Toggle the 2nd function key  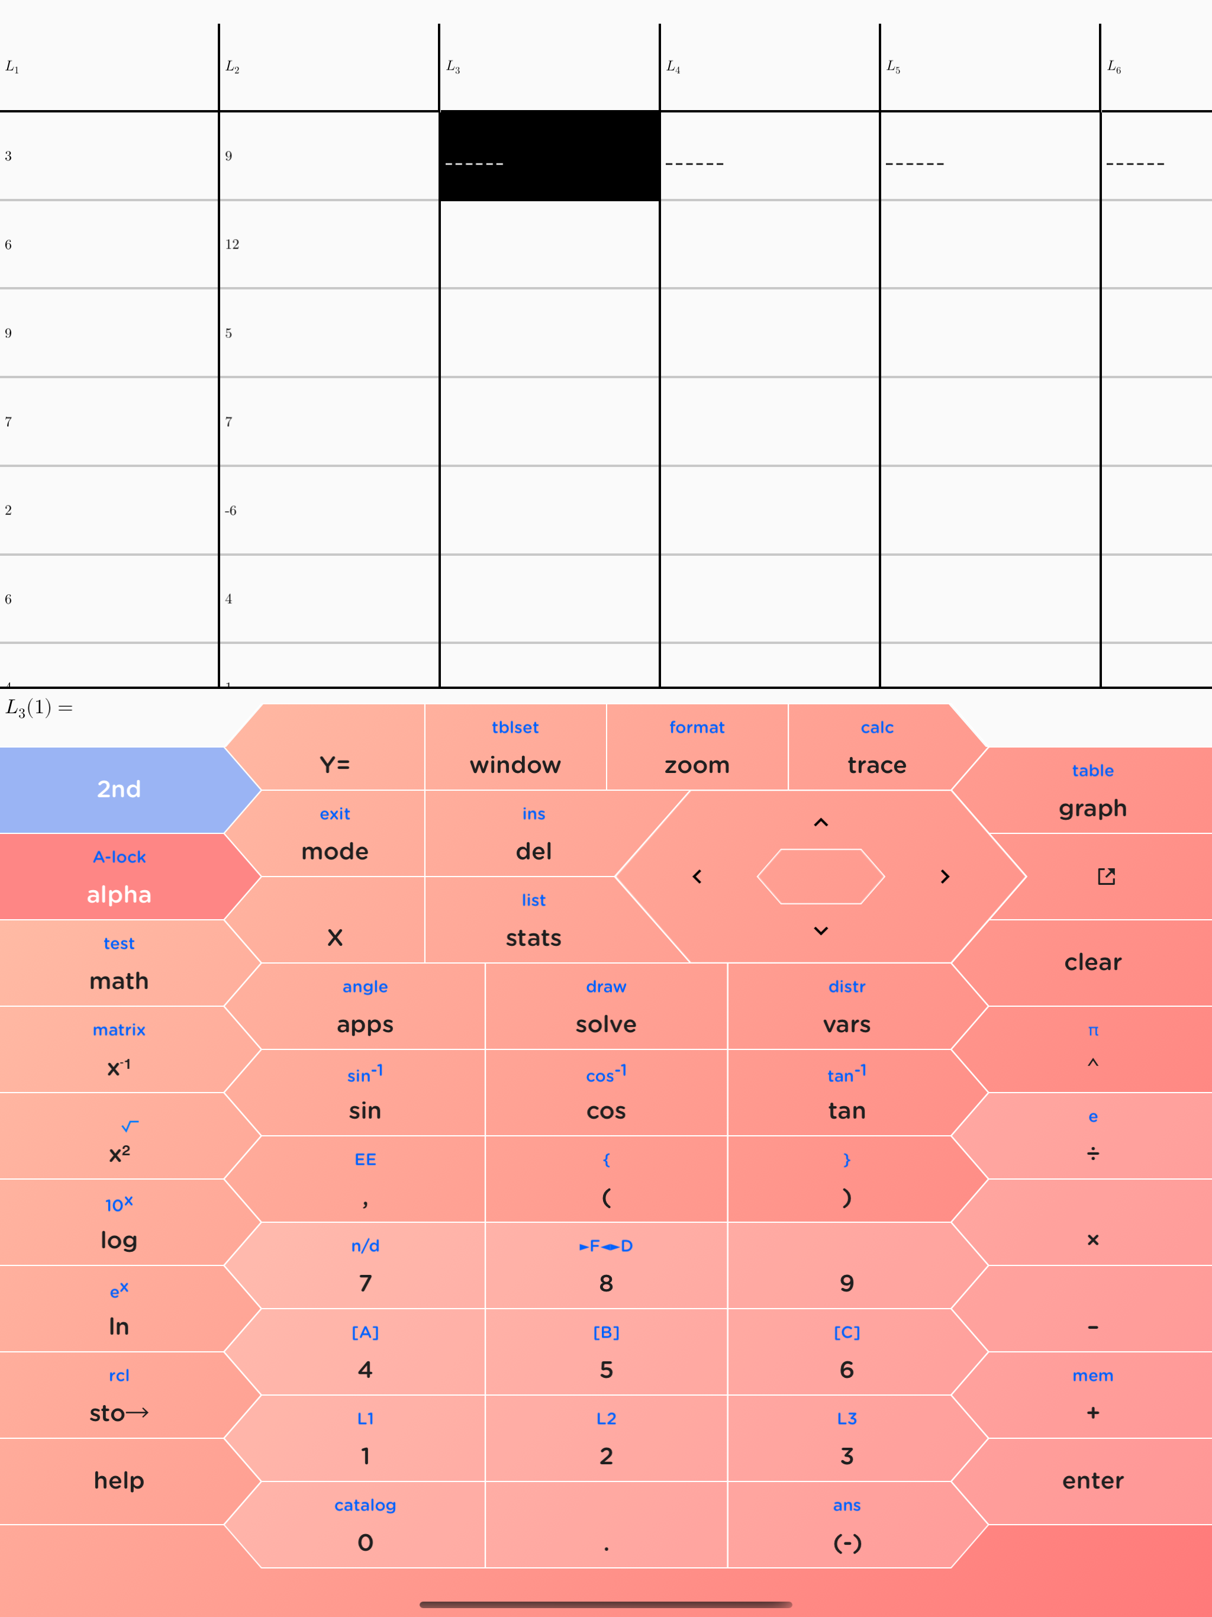(x=119, y=790)
